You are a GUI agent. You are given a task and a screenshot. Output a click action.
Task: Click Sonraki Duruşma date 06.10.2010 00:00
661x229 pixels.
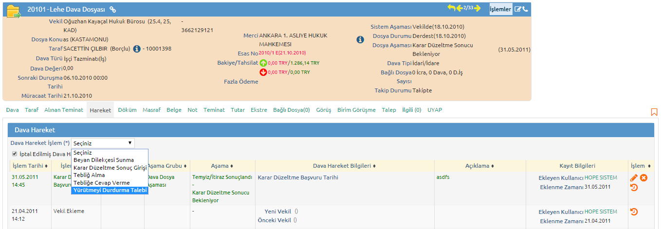(x=86, y=78)
